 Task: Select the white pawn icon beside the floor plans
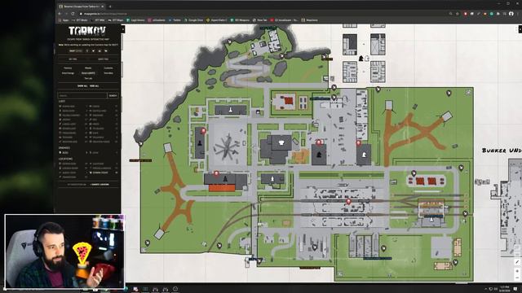(x=367, y=59)
